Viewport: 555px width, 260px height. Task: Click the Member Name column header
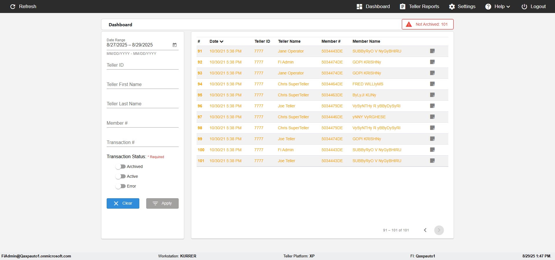(x=366, y=41)
